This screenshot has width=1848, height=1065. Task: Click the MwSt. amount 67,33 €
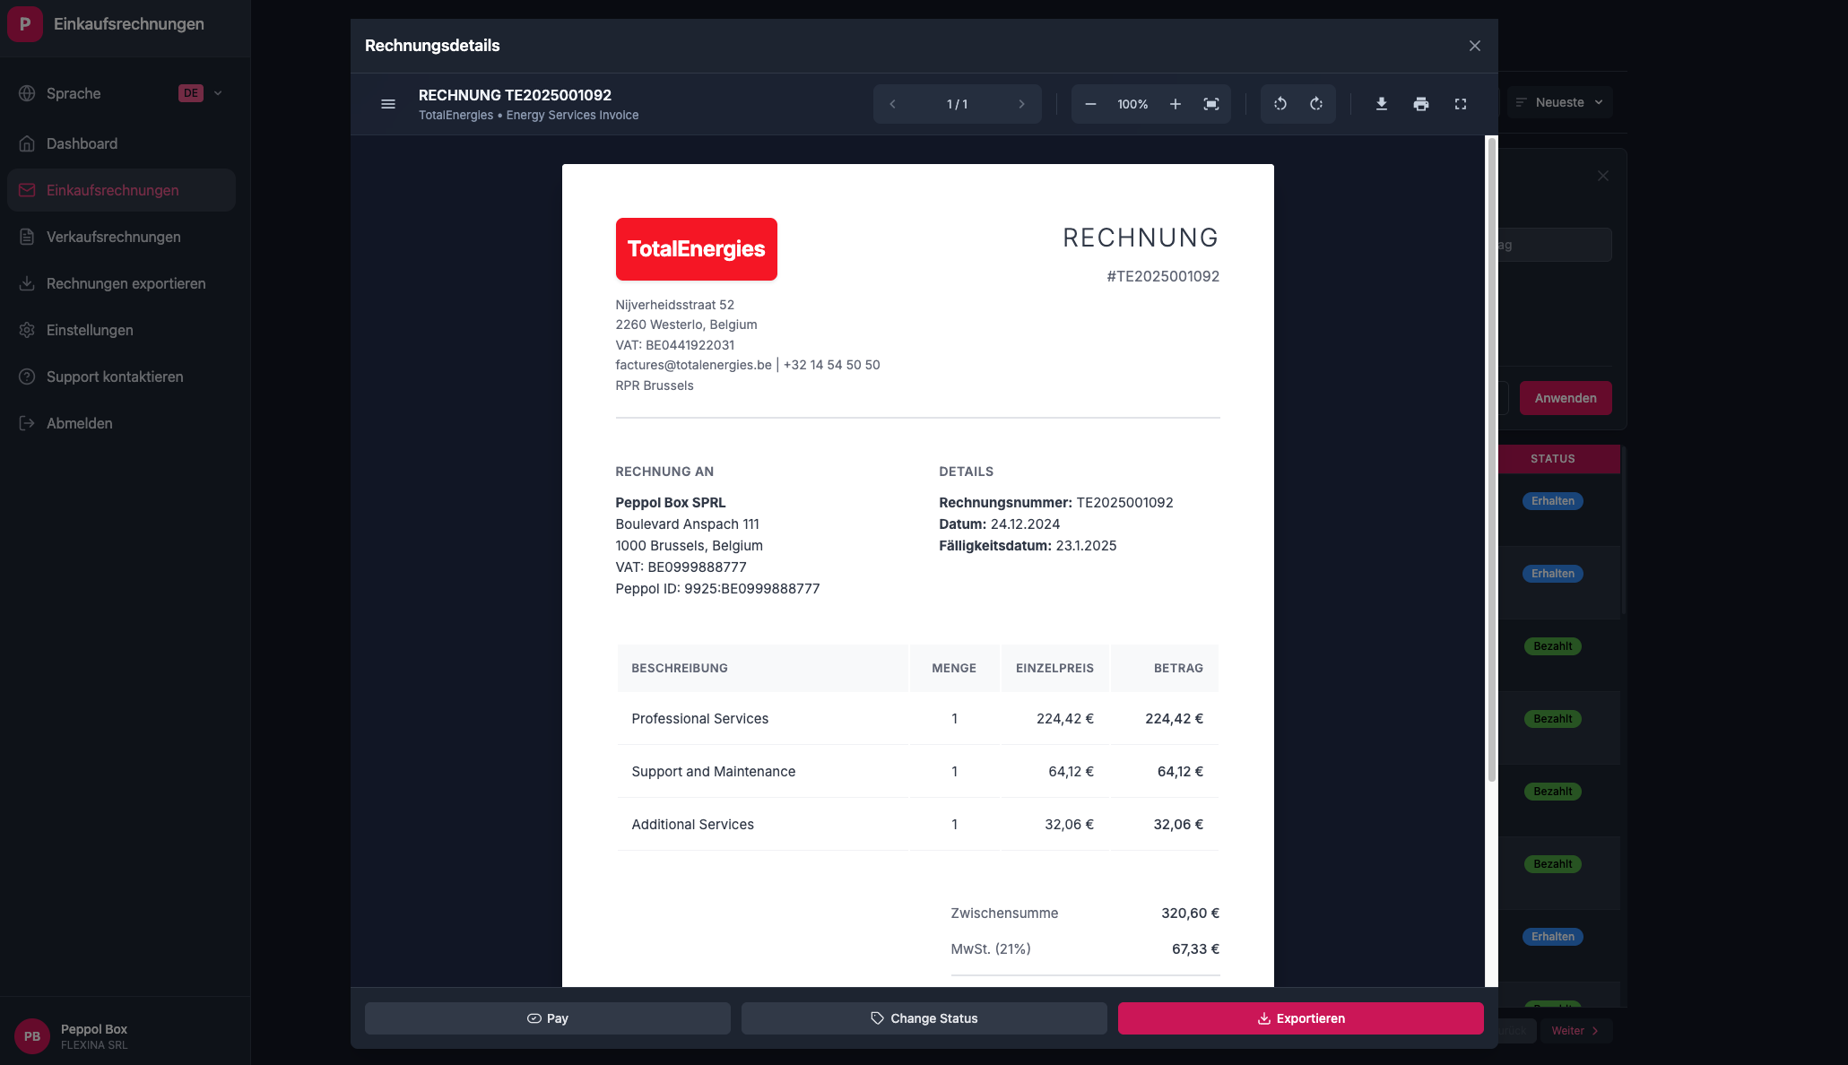pos(1196,949)
